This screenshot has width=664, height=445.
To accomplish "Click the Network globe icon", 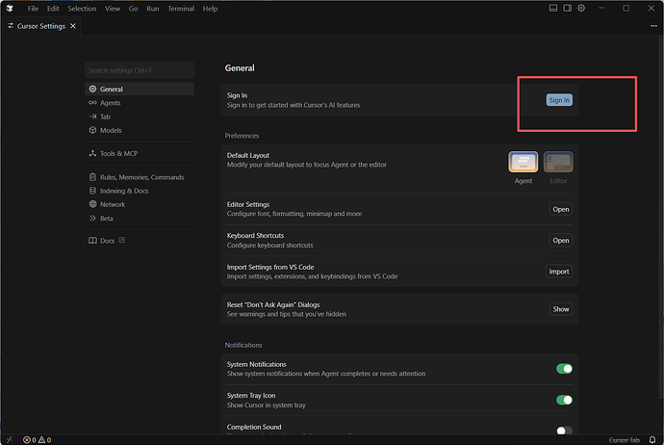I will [x=92, y=204].
